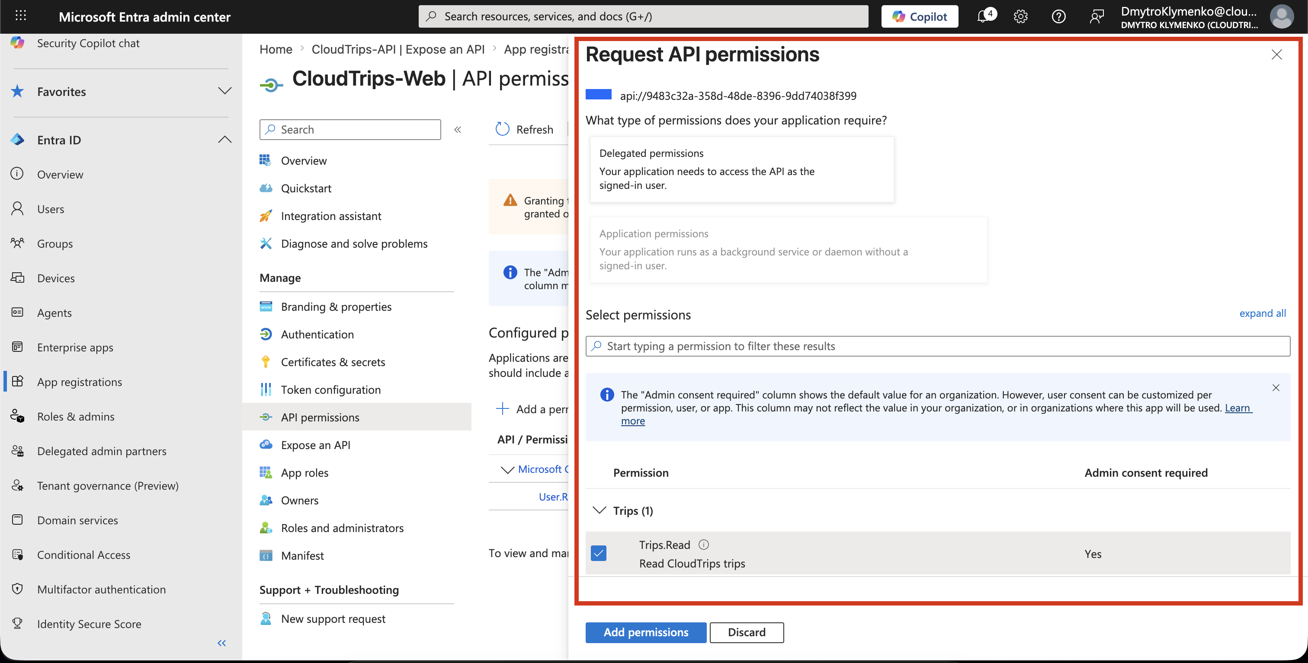Open New support request
This screenshot has width=1308, height=663.
point(333,618)
